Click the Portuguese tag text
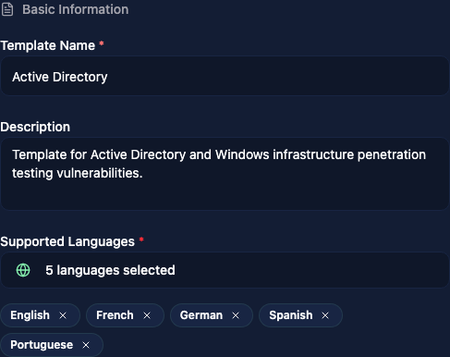The height and width of the screenshot is (357, 450). [42, 345]
